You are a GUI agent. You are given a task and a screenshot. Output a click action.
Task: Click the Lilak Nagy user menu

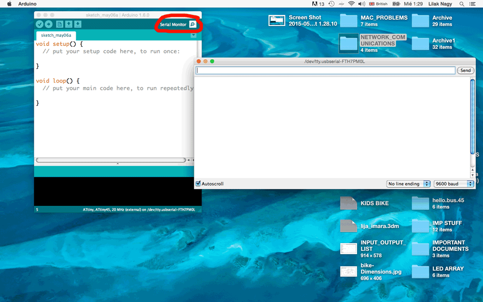coord(440,4)
